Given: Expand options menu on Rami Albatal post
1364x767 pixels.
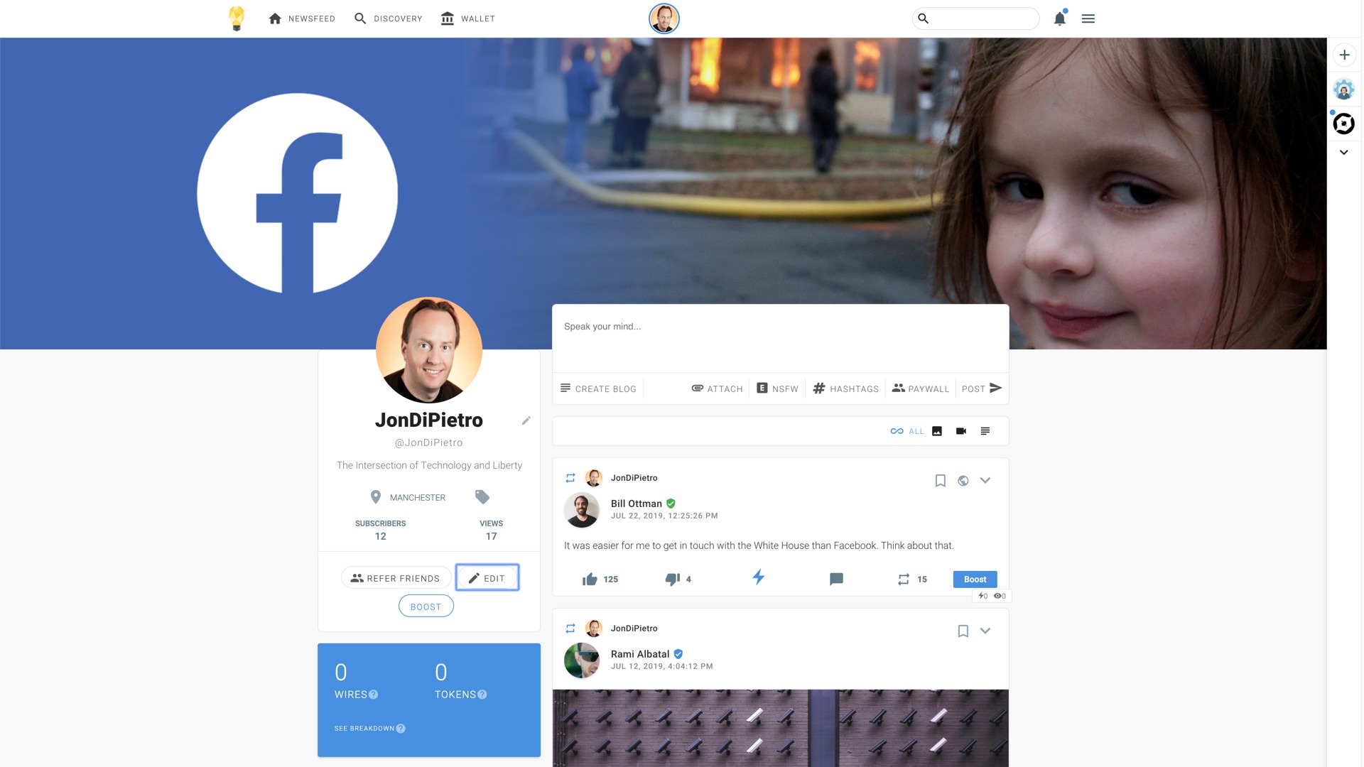Looking at the screenshot, I should [985, 631].
